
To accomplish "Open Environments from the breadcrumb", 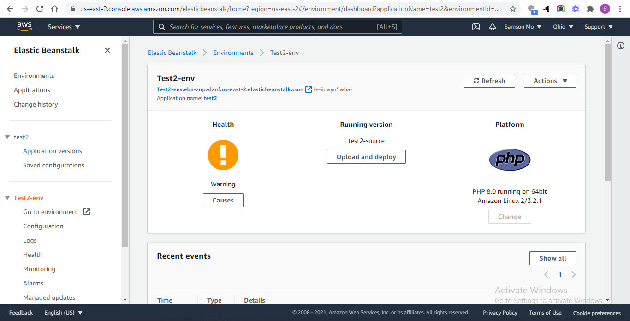I will (233, 53).
